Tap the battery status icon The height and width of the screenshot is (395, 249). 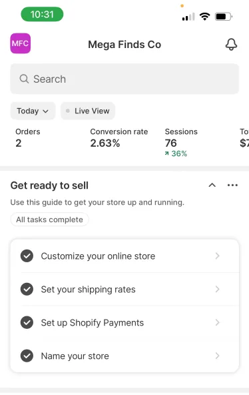pyautogui.click(x=224, y=17)
